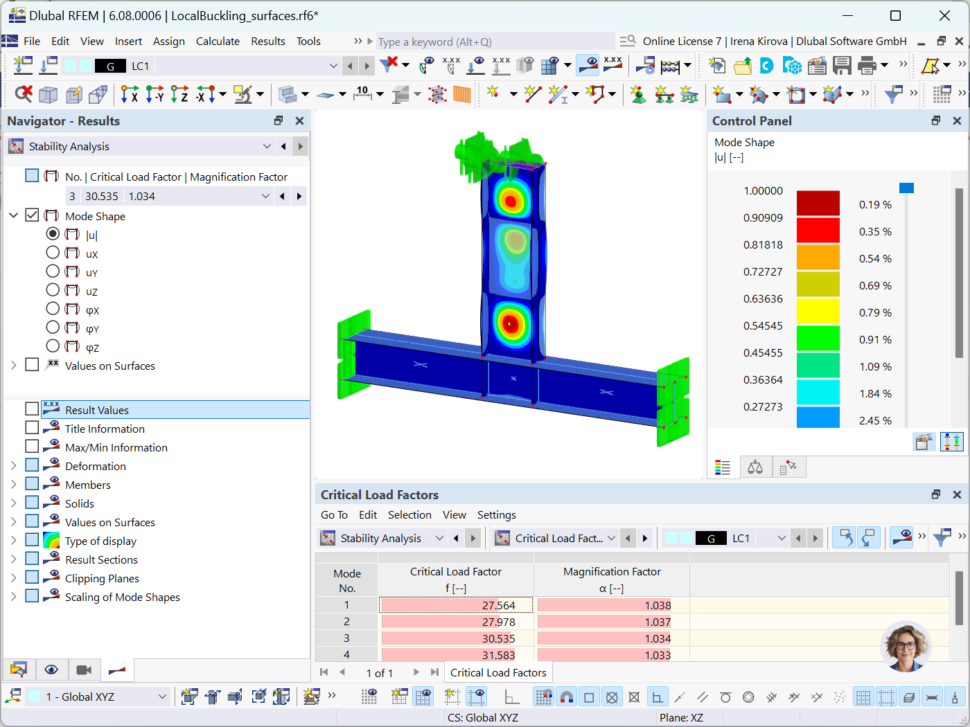Select the view in X direction tool
Viewport: 970px width, 727px height.
click(130, 93)
